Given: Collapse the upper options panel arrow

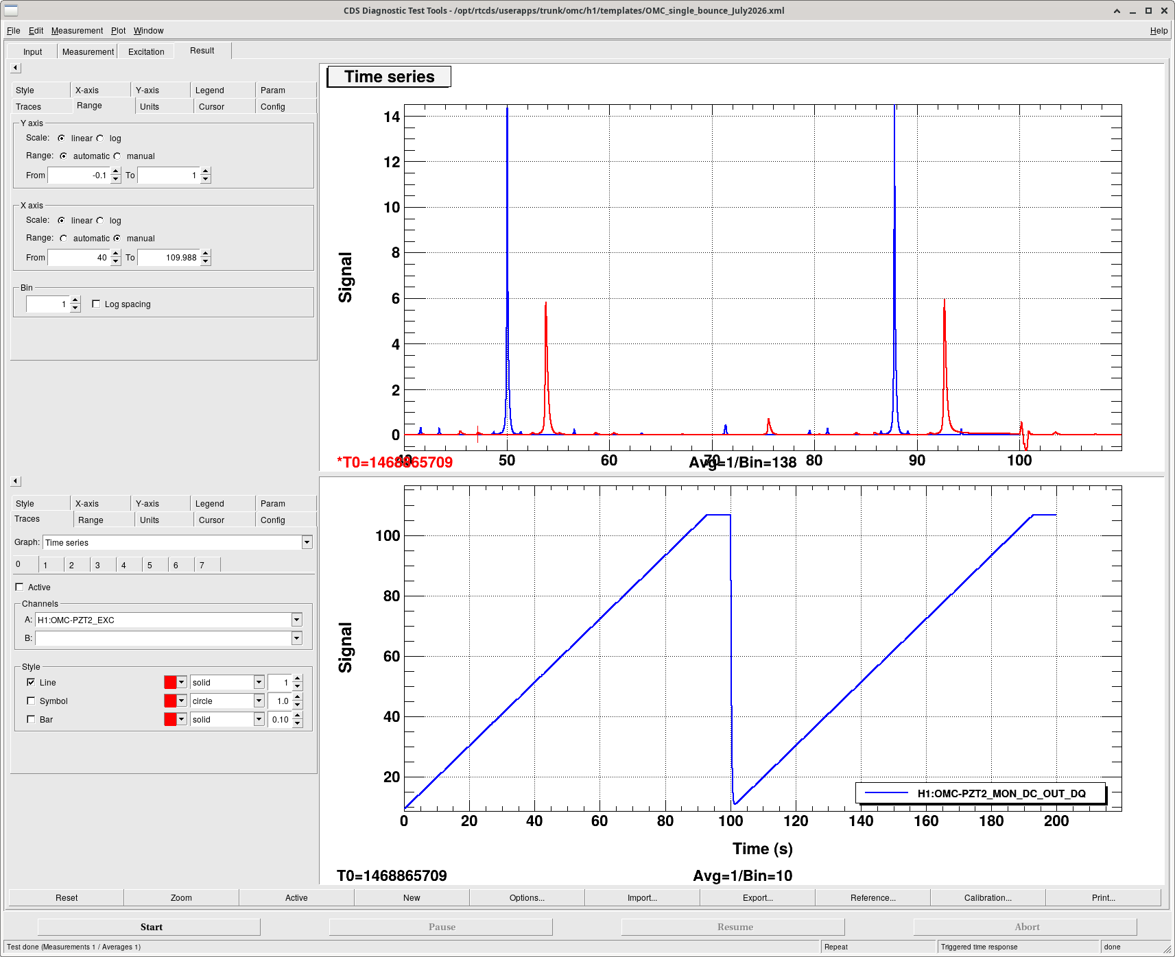Looking at the screenshot, I should tap(16, 68).
